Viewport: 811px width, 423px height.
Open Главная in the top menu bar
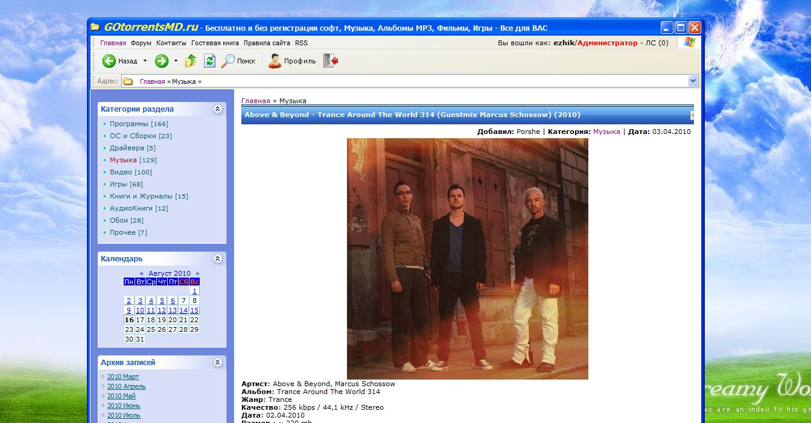[113, 43]
